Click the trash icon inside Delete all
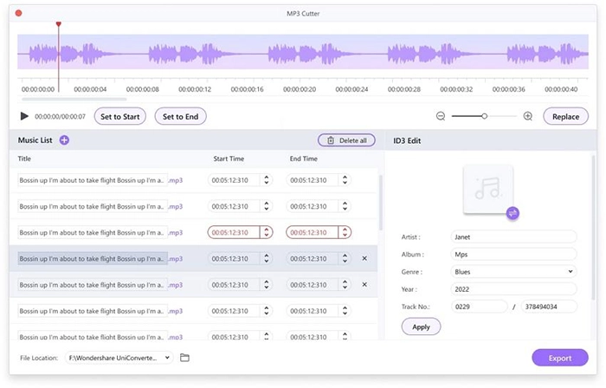This screenshot has width=606, height=388. coord(331,140)
